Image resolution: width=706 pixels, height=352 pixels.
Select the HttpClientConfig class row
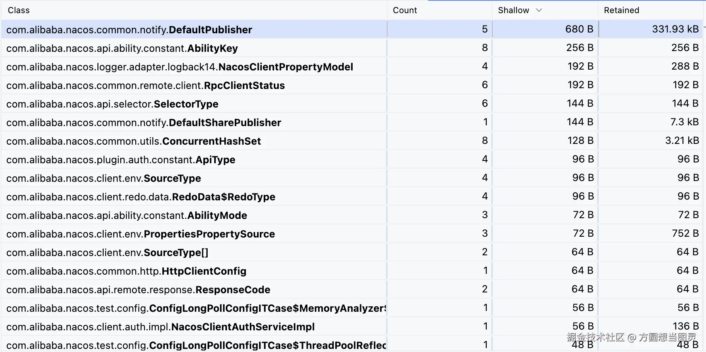126,271
